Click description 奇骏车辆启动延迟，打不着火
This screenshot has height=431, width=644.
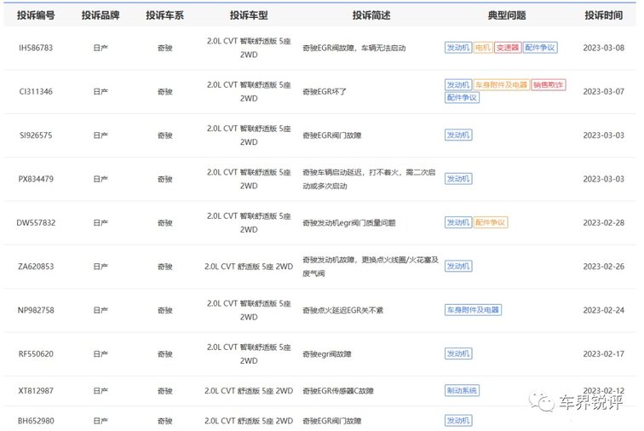coord(369,179)
